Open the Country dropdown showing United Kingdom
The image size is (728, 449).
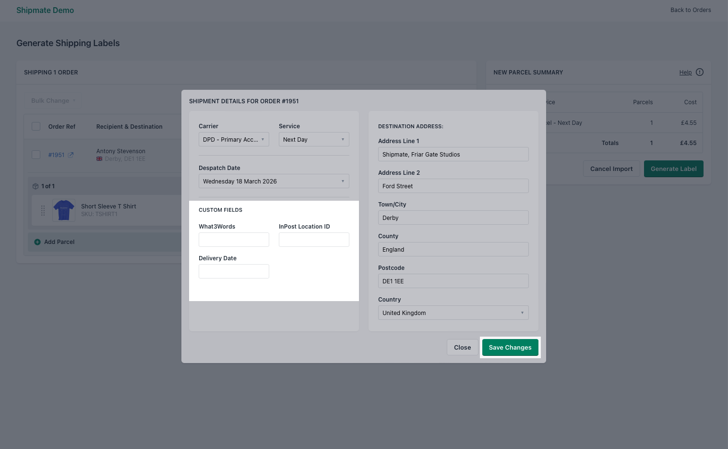(x=453, y=313)
